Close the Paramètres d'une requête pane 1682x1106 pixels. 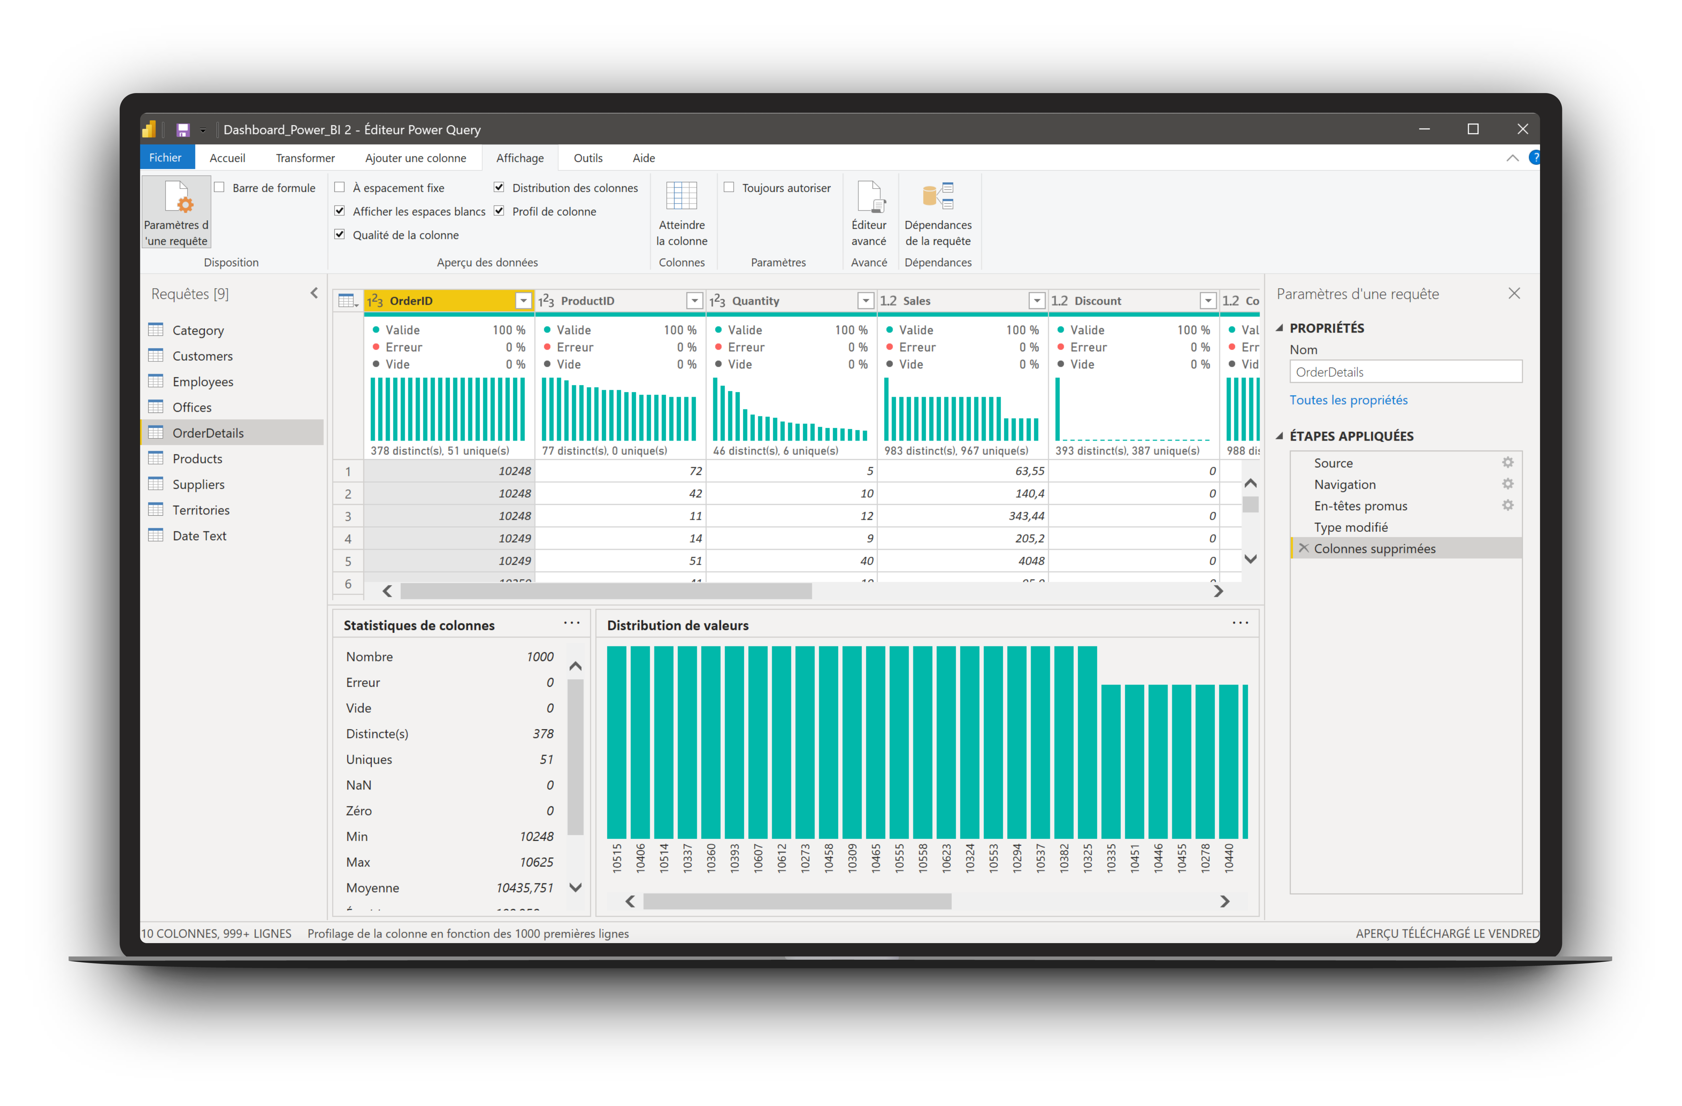tap(1514, 293)
